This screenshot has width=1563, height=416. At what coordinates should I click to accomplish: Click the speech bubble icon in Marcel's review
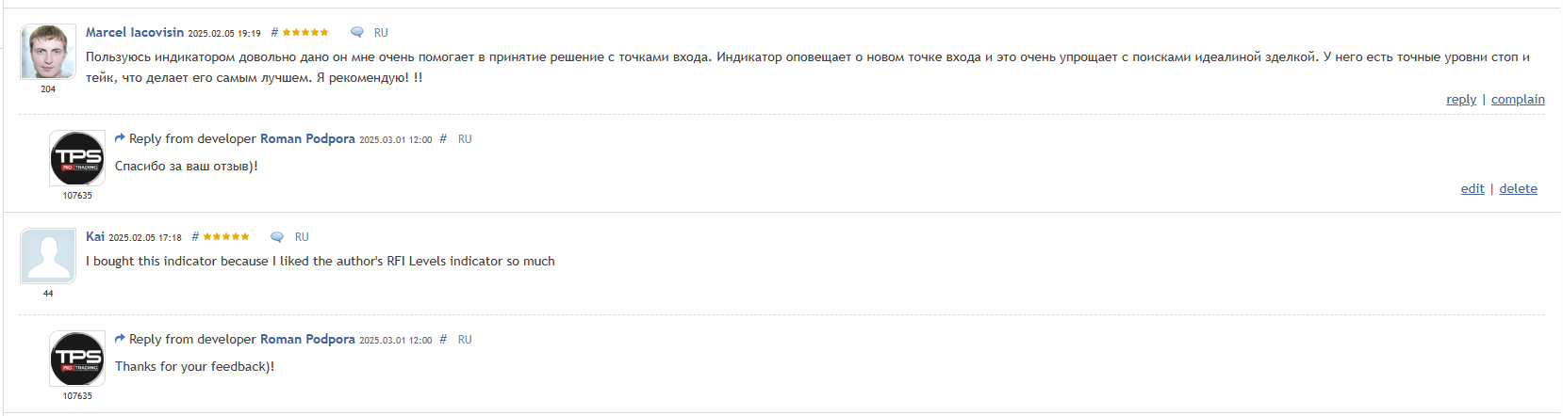pyautogui.click(x=357, y=33)
